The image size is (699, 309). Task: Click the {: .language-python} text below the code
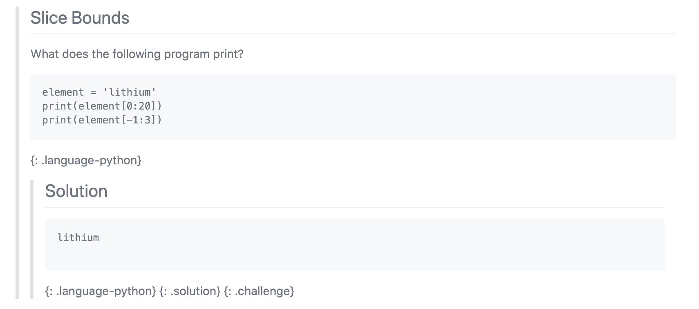pyautogui.click(x=86, y=160)
